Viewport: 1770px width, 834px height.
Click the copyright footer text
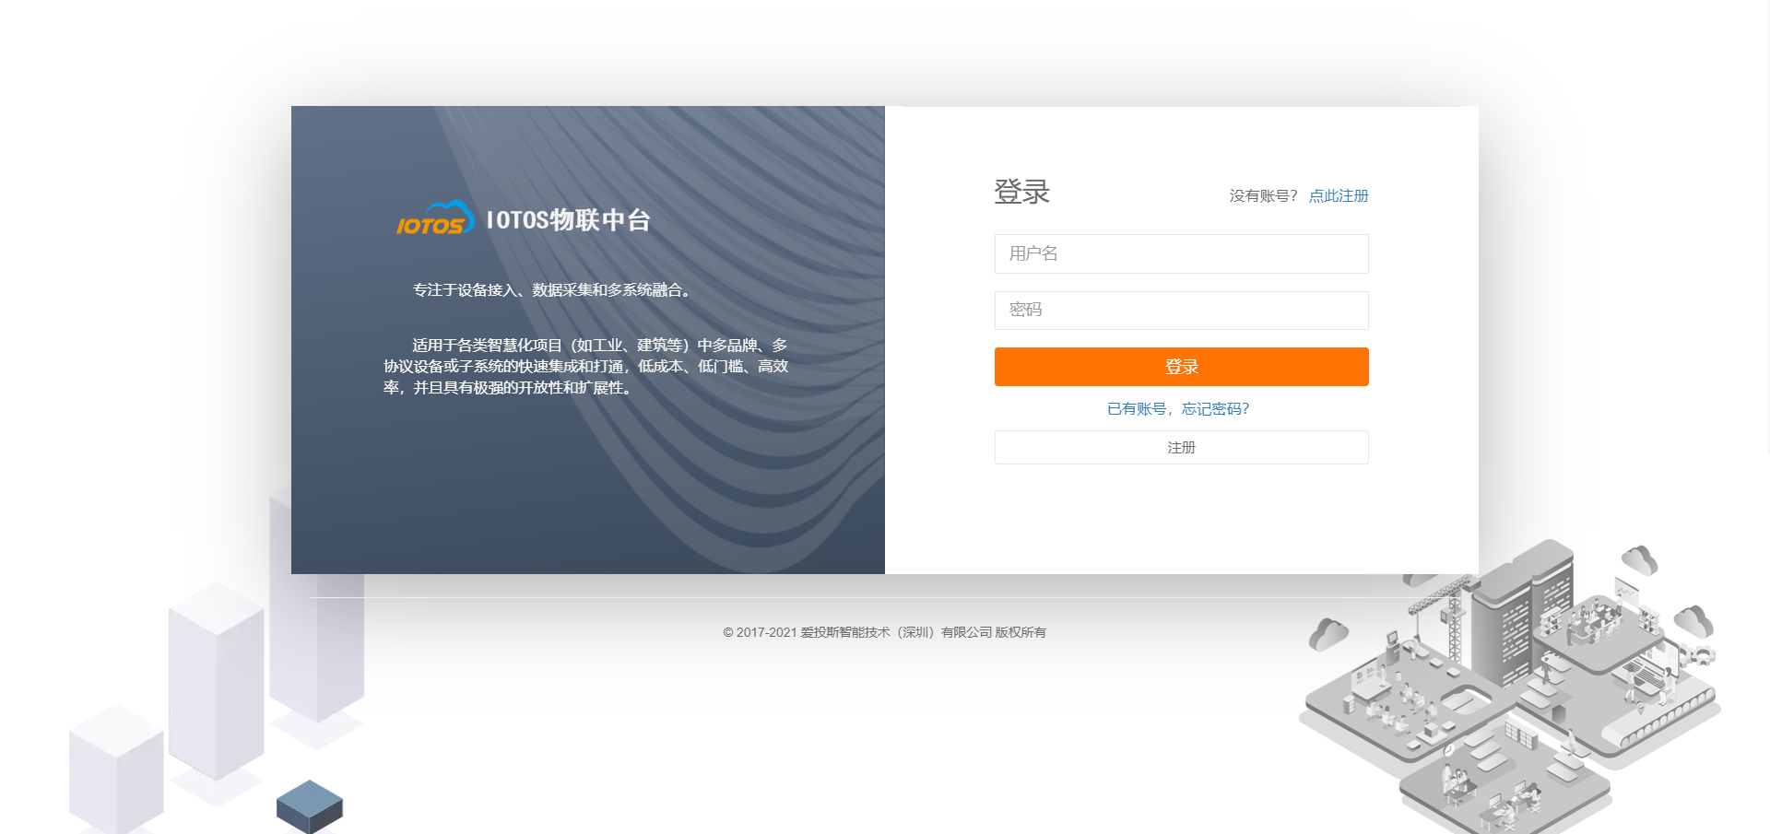884,632
